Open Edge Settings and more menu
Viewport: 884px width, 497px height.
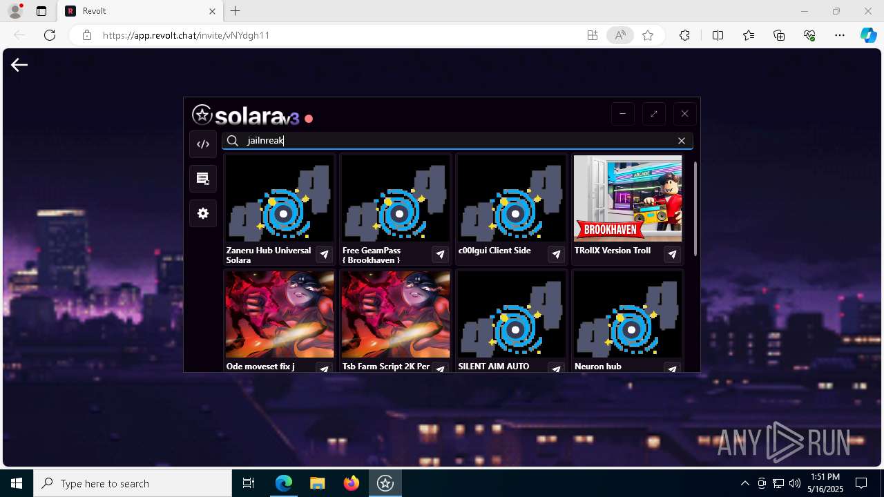(840, 35)
